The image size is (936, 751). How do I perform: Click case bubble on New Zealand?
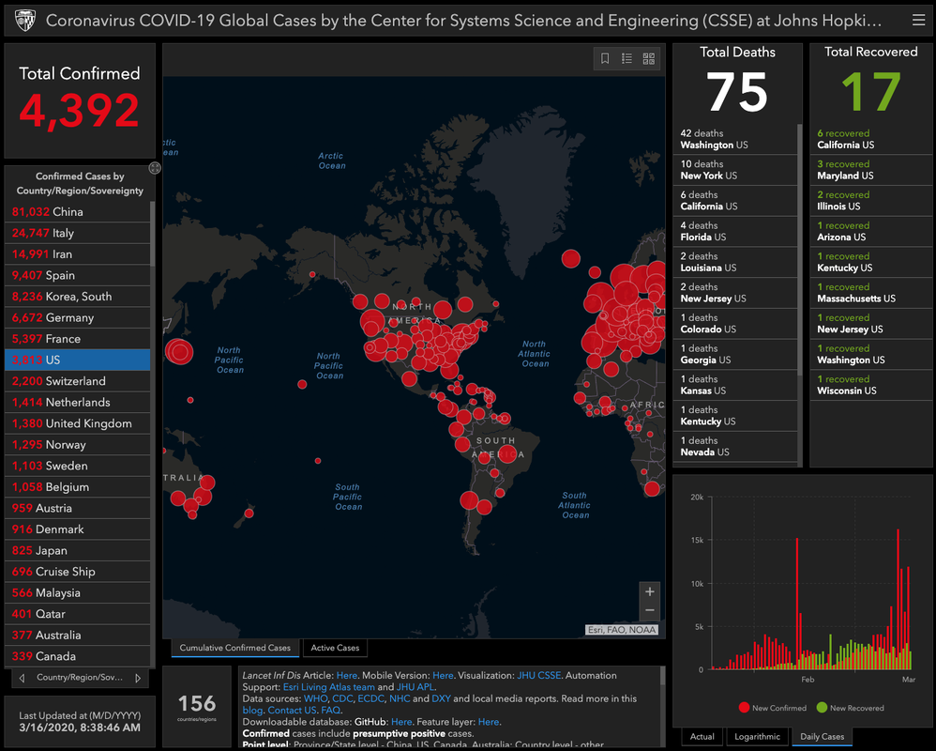249,513
